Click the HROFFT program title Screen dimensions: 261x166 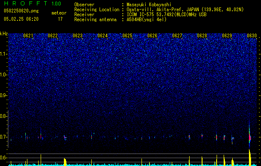click(26, 3)
